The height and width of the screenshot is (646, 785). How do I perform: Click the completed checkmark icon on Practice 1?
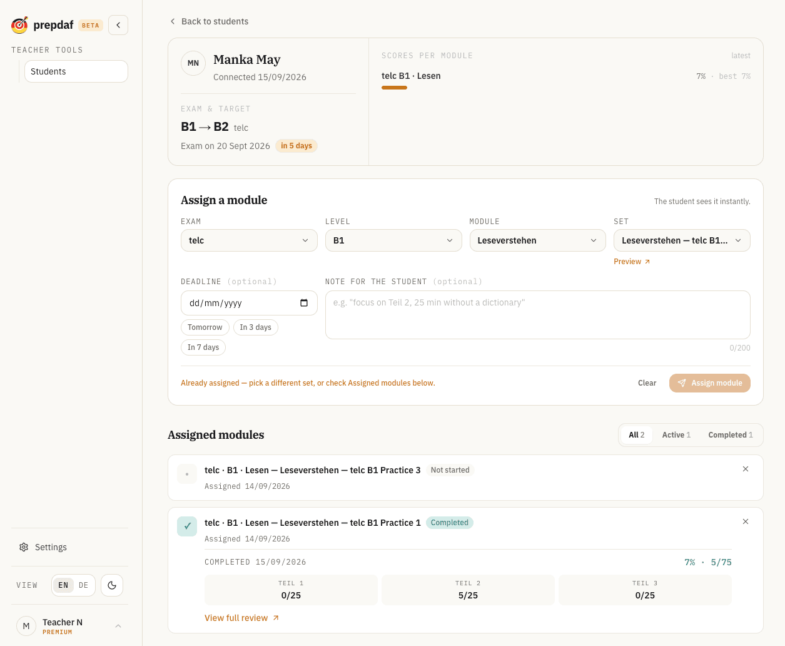point(187,526)
